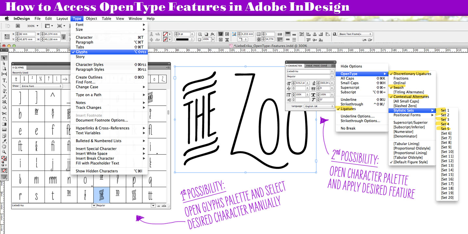The image size is (468, 234).
Task: Select All Caps option
Action: [x=362, y=78]
